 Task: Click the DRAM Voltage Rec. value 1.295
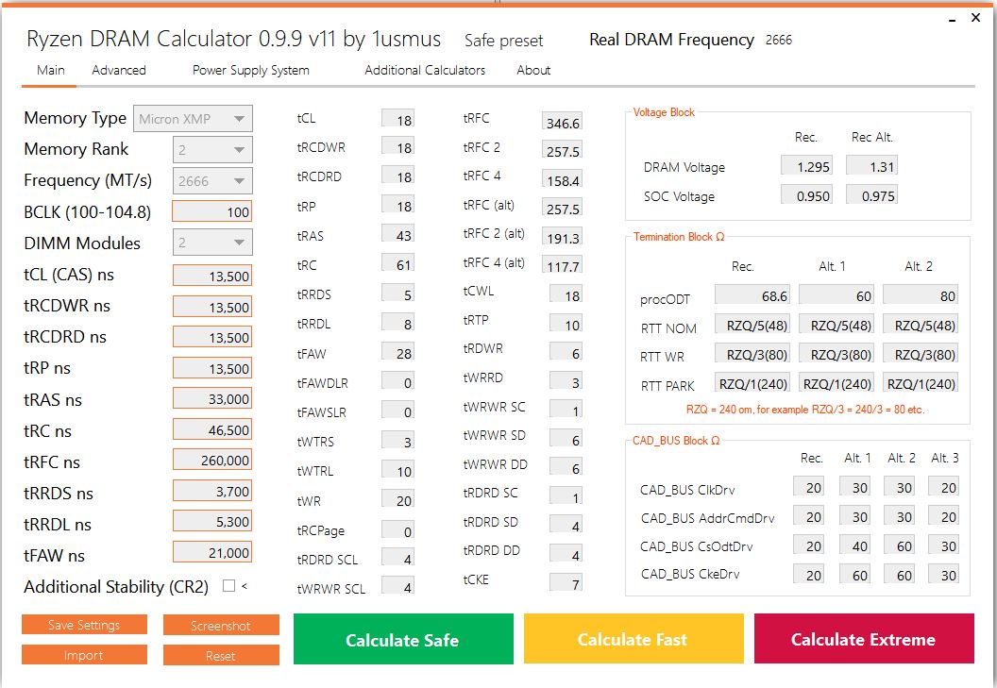(x=806, y=166)
